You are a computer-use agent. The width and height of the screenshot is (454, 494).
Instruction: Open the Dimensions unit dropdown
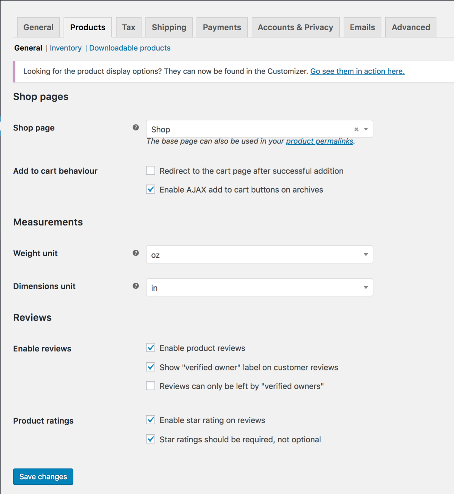pos(365,287)
